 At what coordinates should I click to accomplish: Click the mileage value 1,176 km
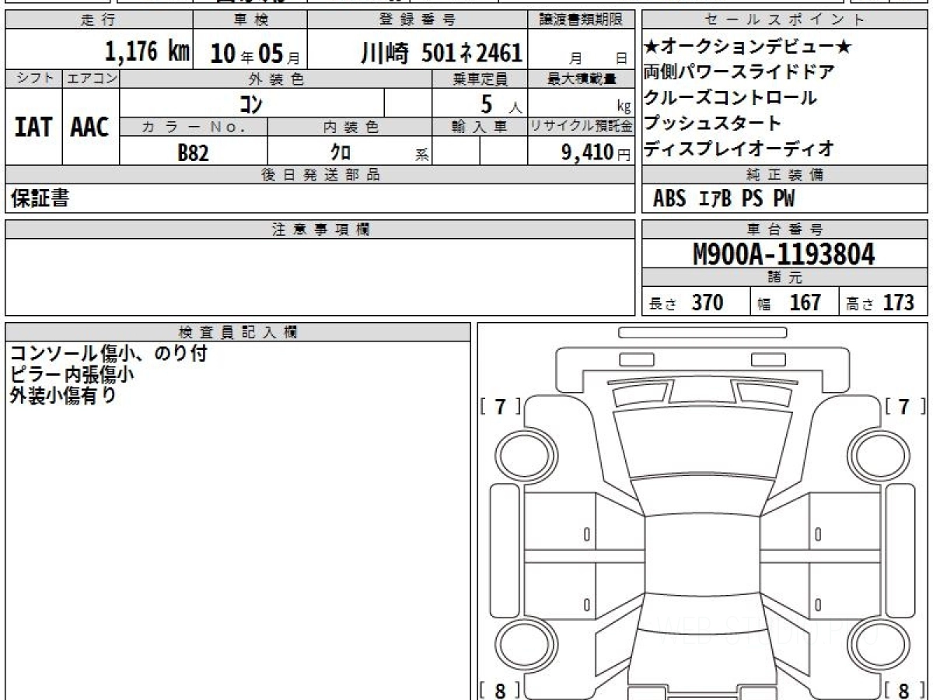click(x=147, y=52)
